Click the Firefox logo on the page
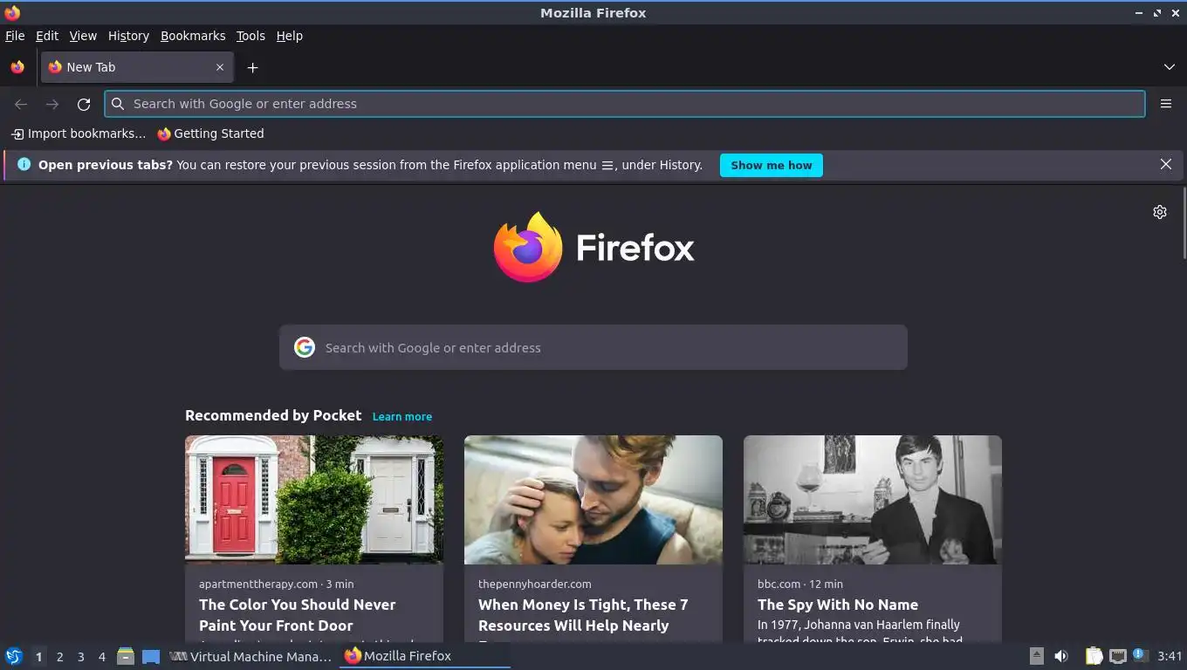 [593, 247]
